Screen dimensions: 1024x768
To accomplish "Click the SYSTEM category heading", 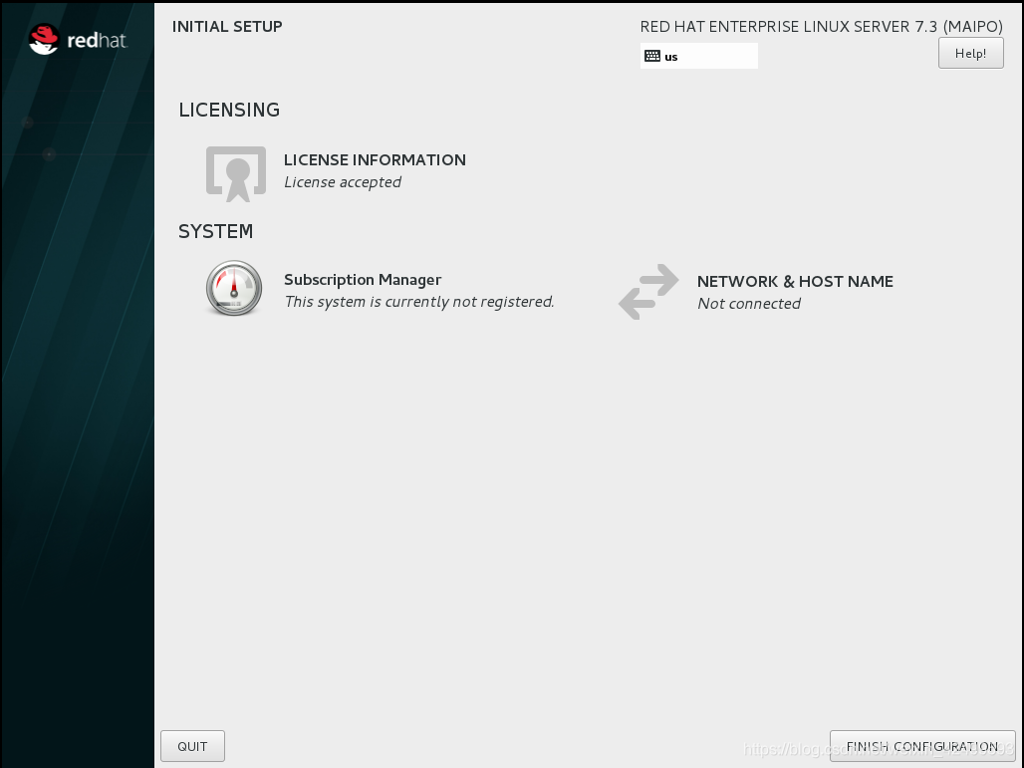I will [x=215, y=231].
